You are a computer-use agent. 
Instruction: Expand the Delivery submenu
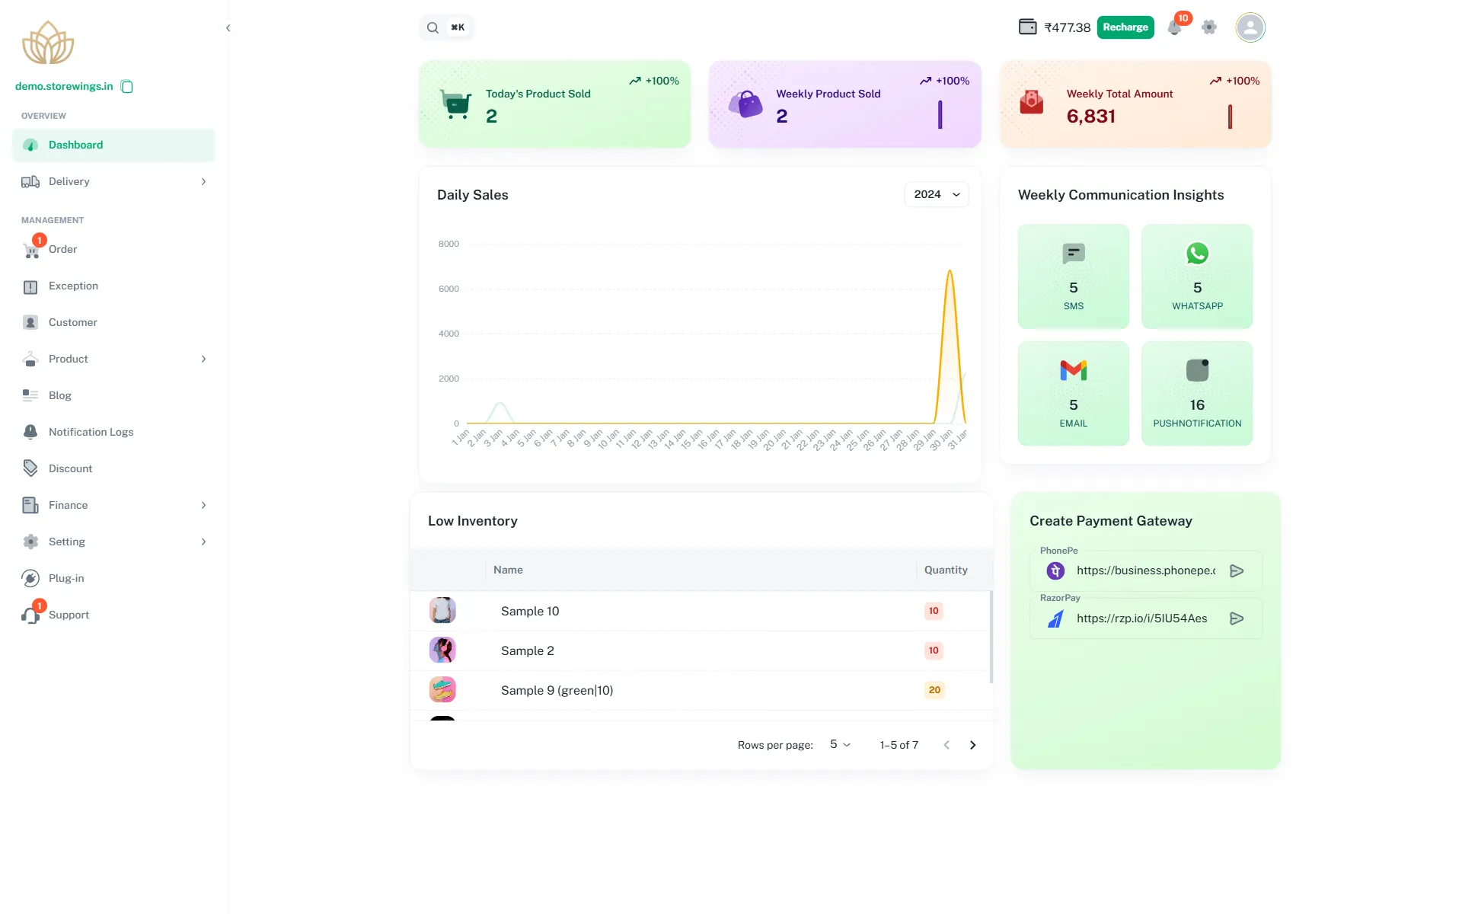[x=113, y=181]
